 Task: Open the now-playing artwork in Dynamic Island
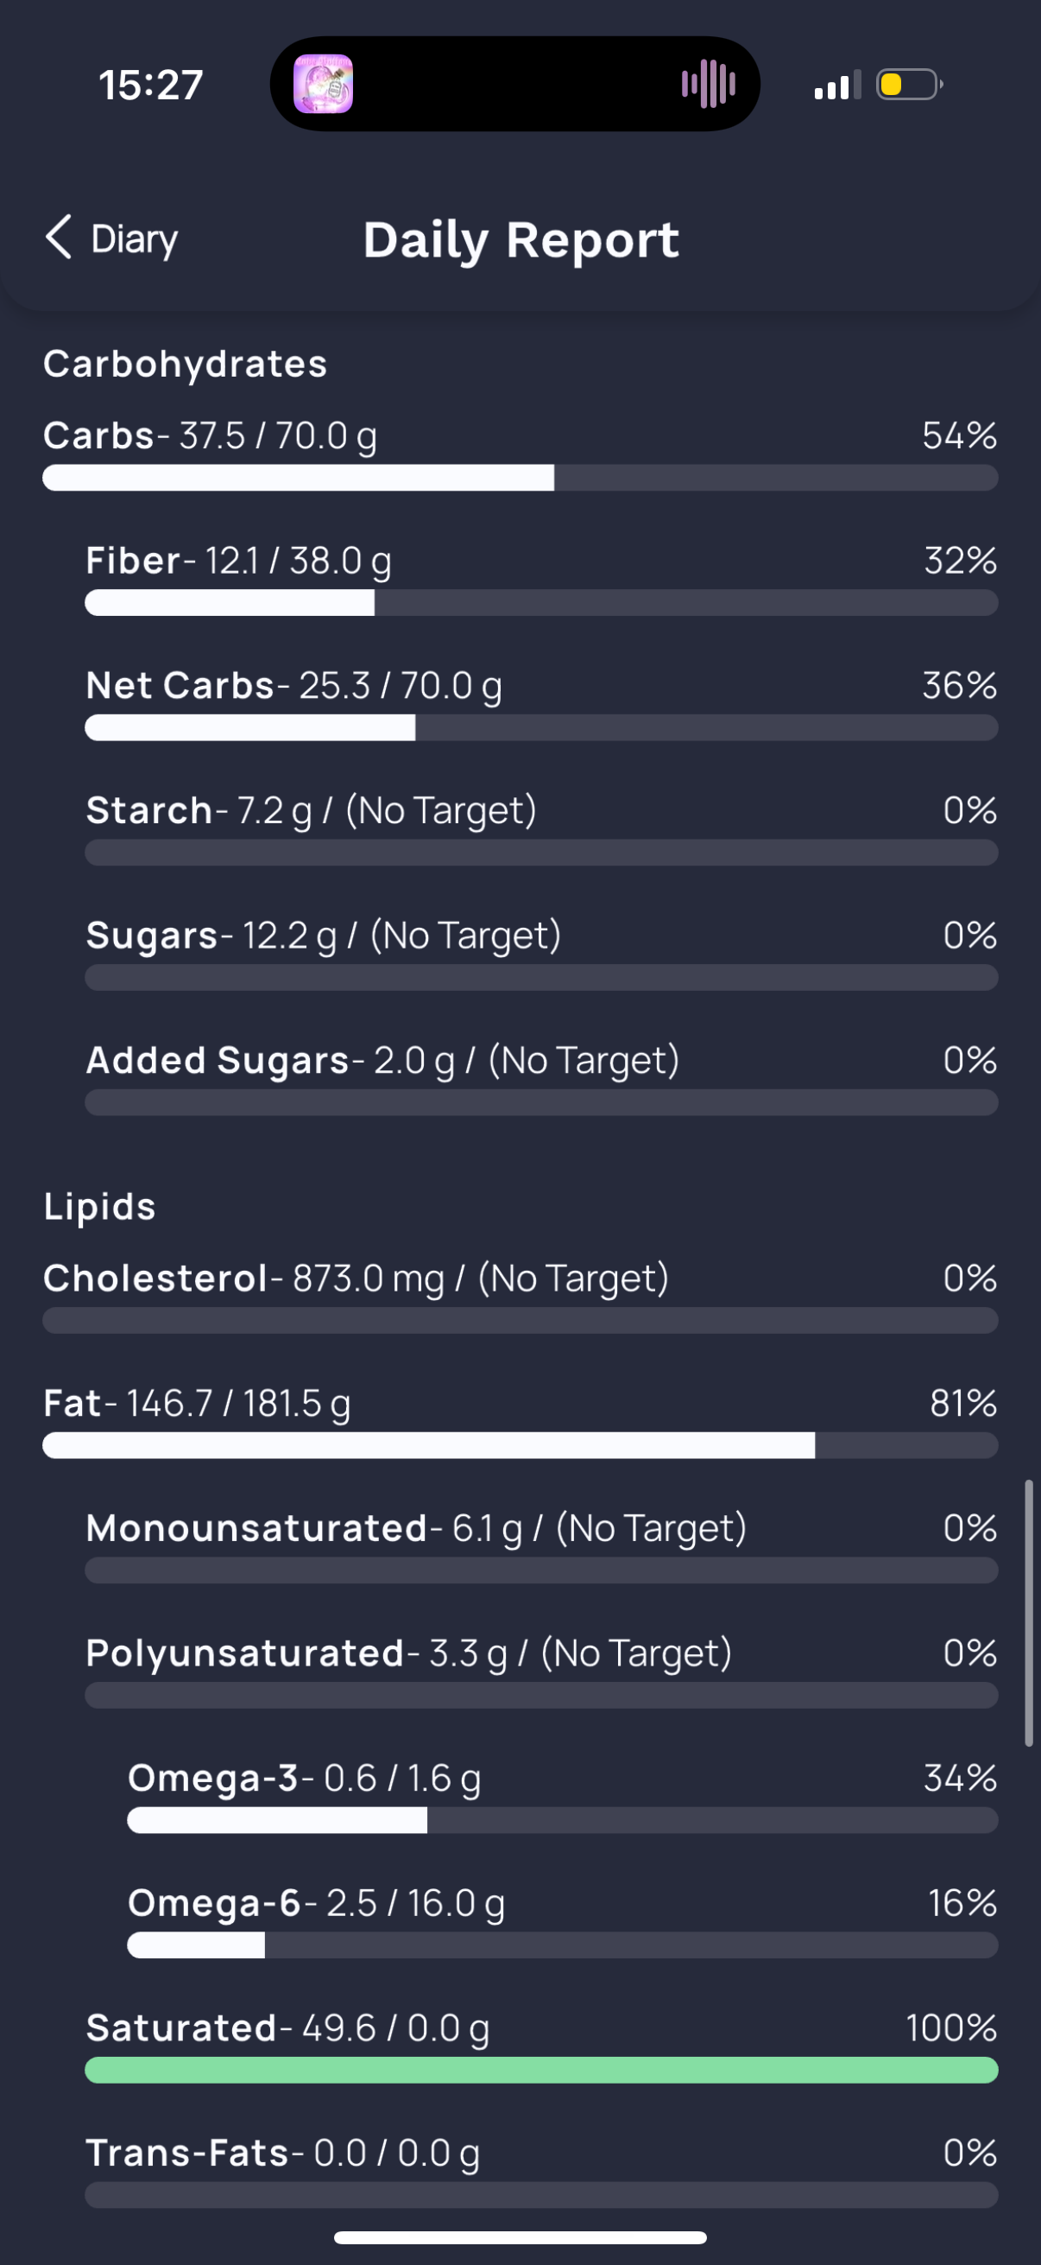(324, 85)
